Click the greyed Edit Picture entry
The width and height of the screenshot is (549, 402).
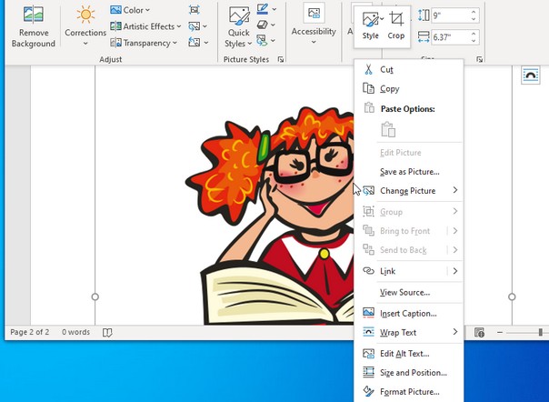coord(409,153)
